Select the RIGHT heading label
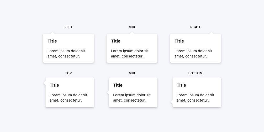264x132 pixels. (196, 27)
